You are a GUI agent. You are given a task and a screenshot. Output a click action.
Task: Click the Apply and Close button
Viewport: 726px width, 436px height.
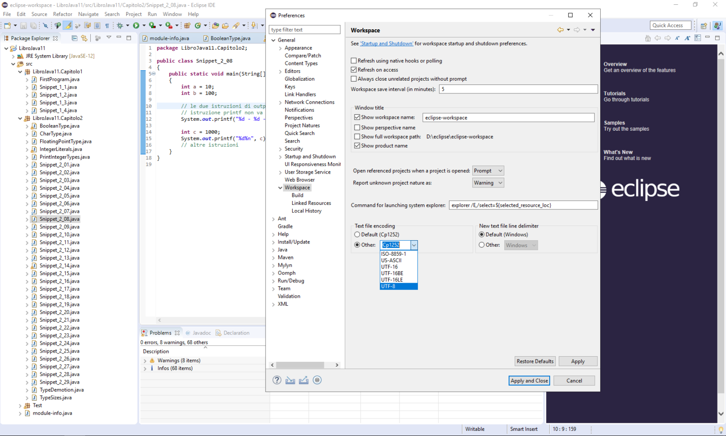[x=529, y=380]
